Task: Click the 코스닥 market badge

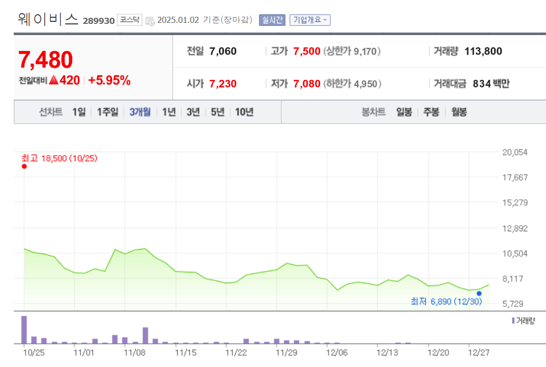Action: click(130, 20)
